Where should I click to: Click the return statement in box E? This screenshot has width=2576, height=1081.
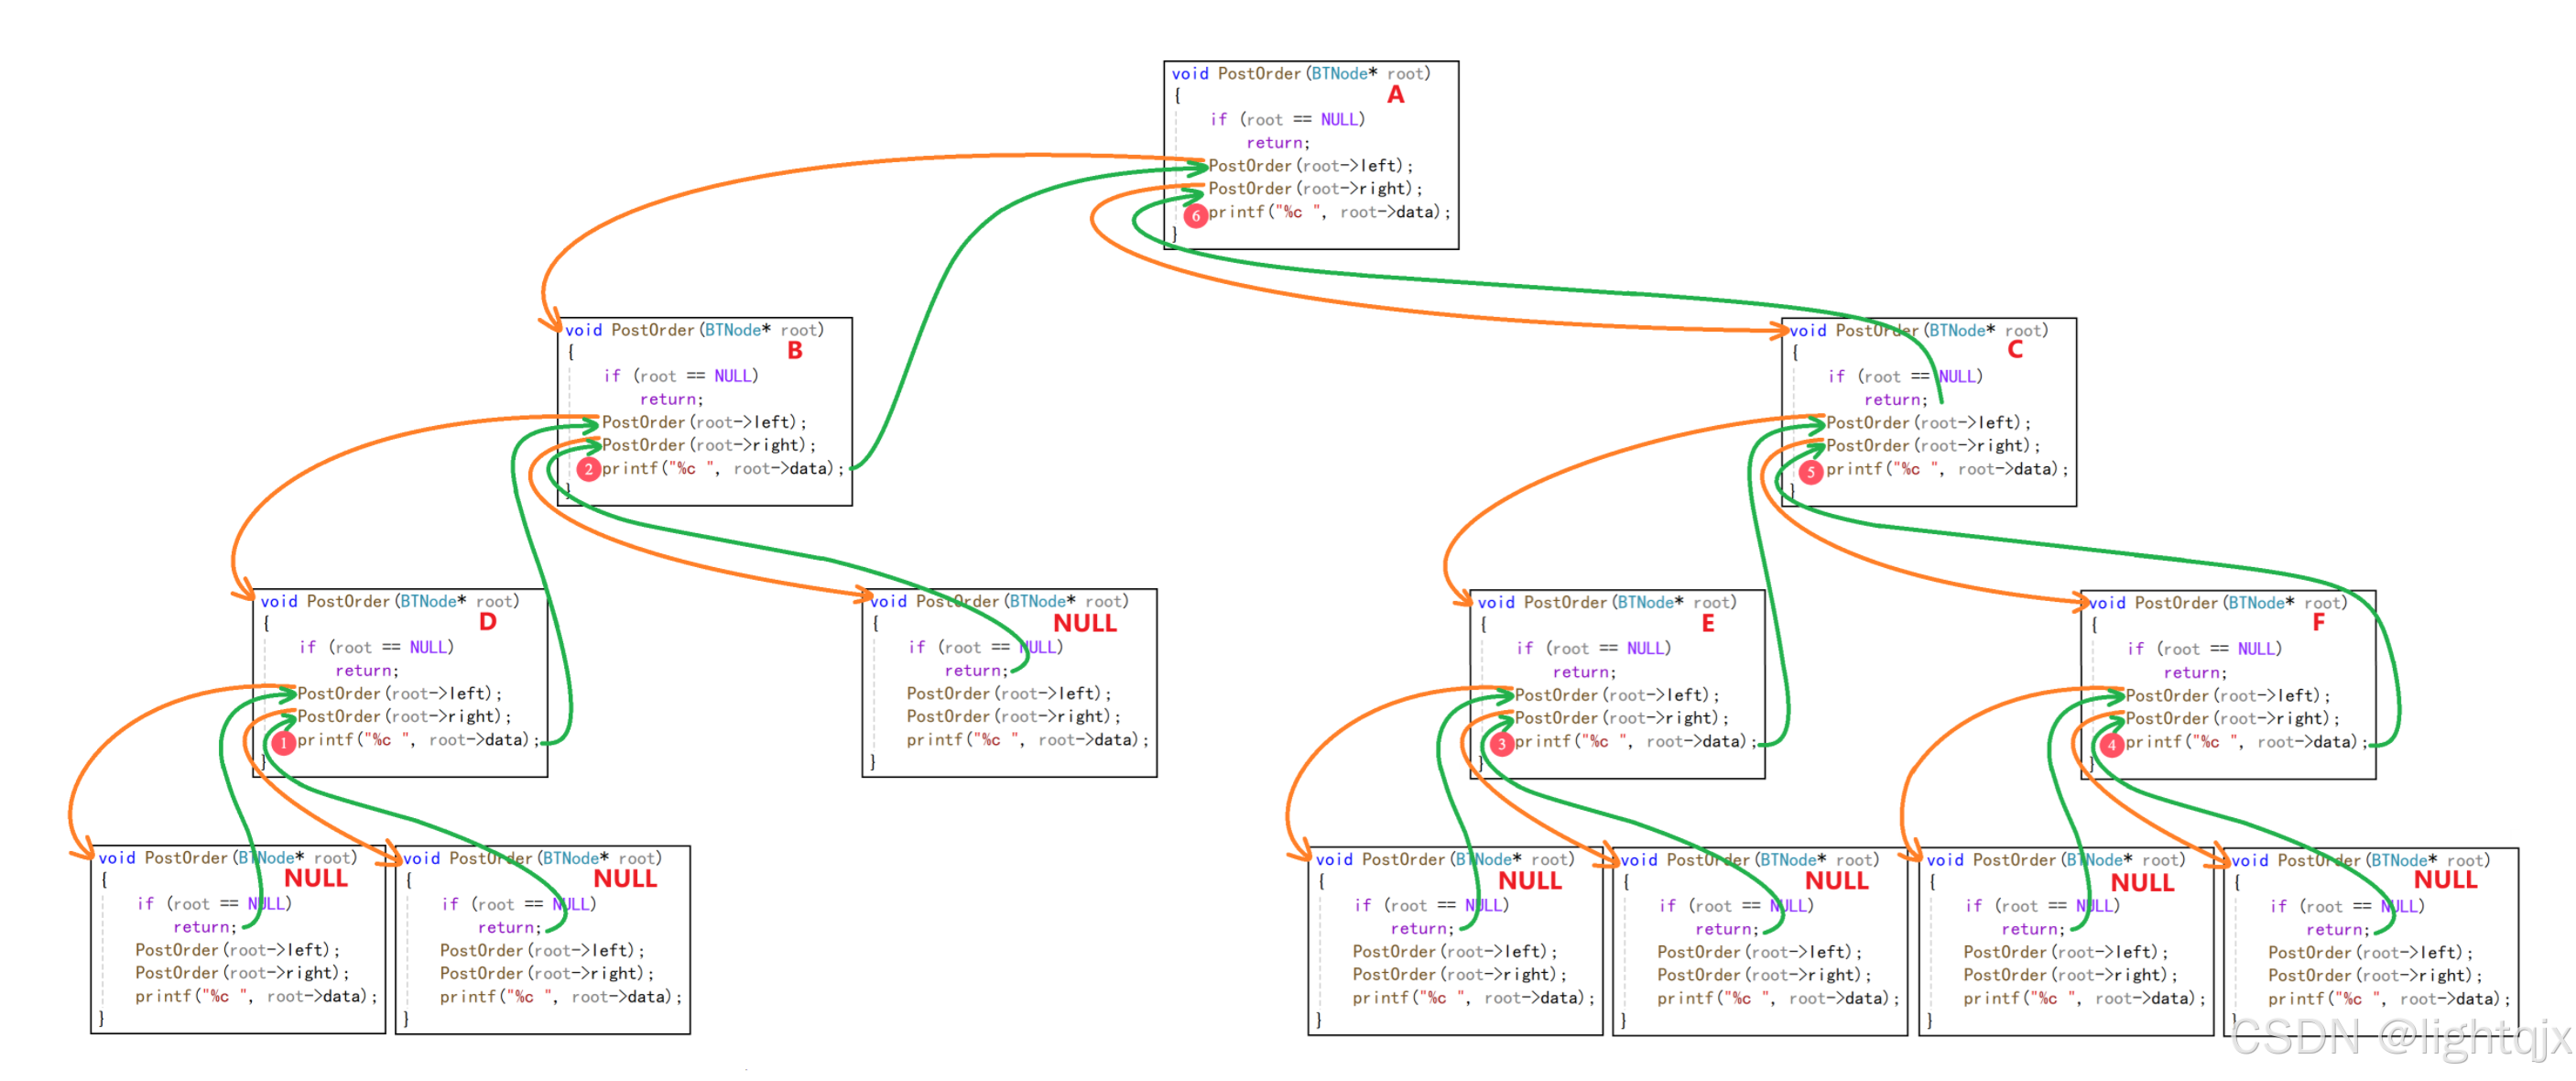(x=1584, y=672)
